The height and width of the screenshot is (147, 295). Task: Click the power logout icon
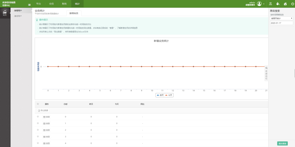tap(292, 4)
